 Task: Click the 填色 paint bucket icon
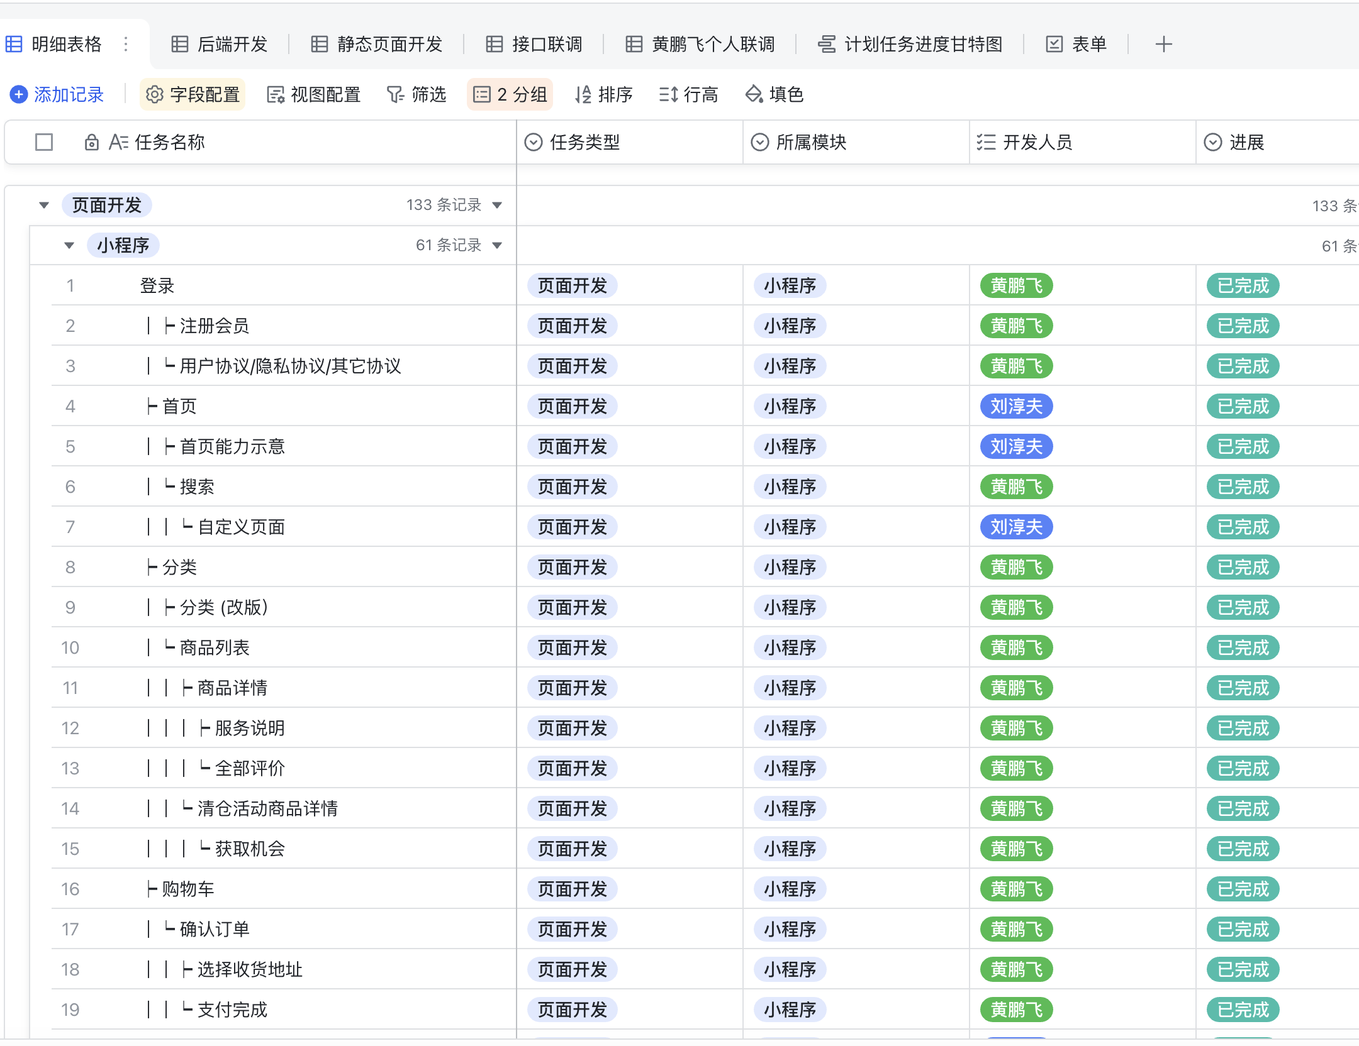pyautogui.click(x=754, y=94)
